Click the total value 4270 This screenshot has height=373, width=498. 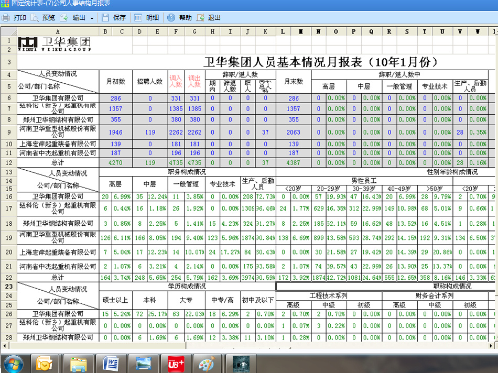coord(116,163)
